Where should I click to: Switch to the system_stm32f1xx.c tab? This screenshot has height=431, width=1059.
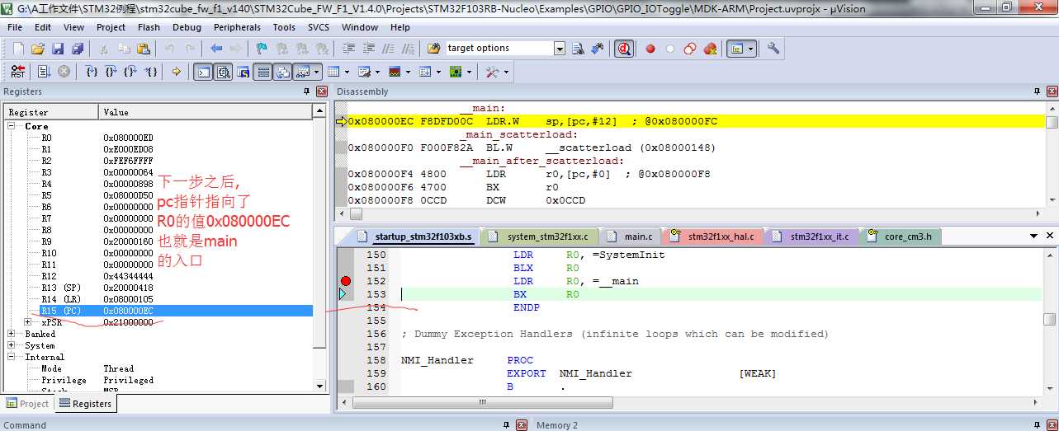540,237
